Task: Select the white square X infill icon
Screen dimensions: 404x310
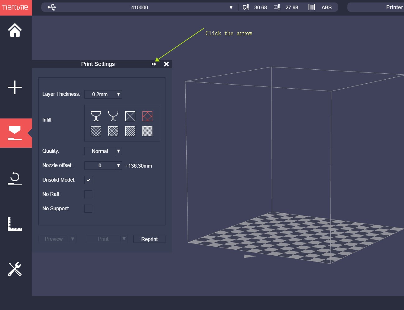Action: pos(130,116)
